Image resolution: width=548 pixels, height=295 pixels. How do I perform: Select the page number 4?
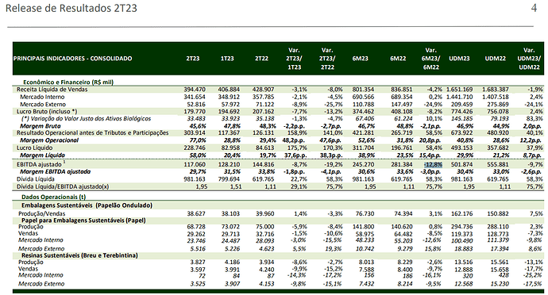pyautogui.click(x=534, y=8)
